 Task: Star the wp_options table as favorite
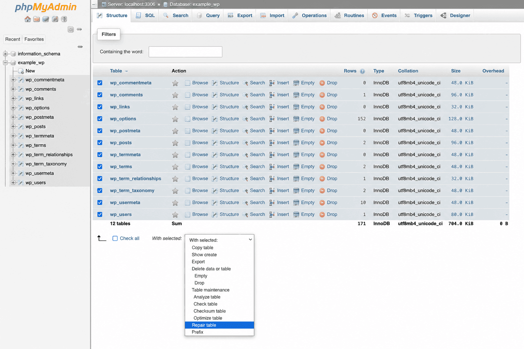click(x=175, y=119)
